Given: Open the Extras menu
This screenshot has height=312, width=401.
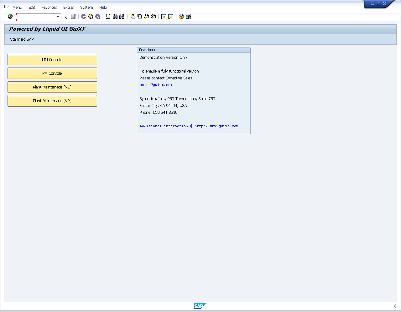Looking at the screenshot, I should [69, 8].
